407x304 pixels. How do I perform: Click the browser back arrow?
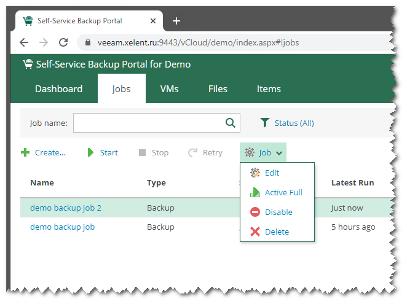tap(24, 42)
